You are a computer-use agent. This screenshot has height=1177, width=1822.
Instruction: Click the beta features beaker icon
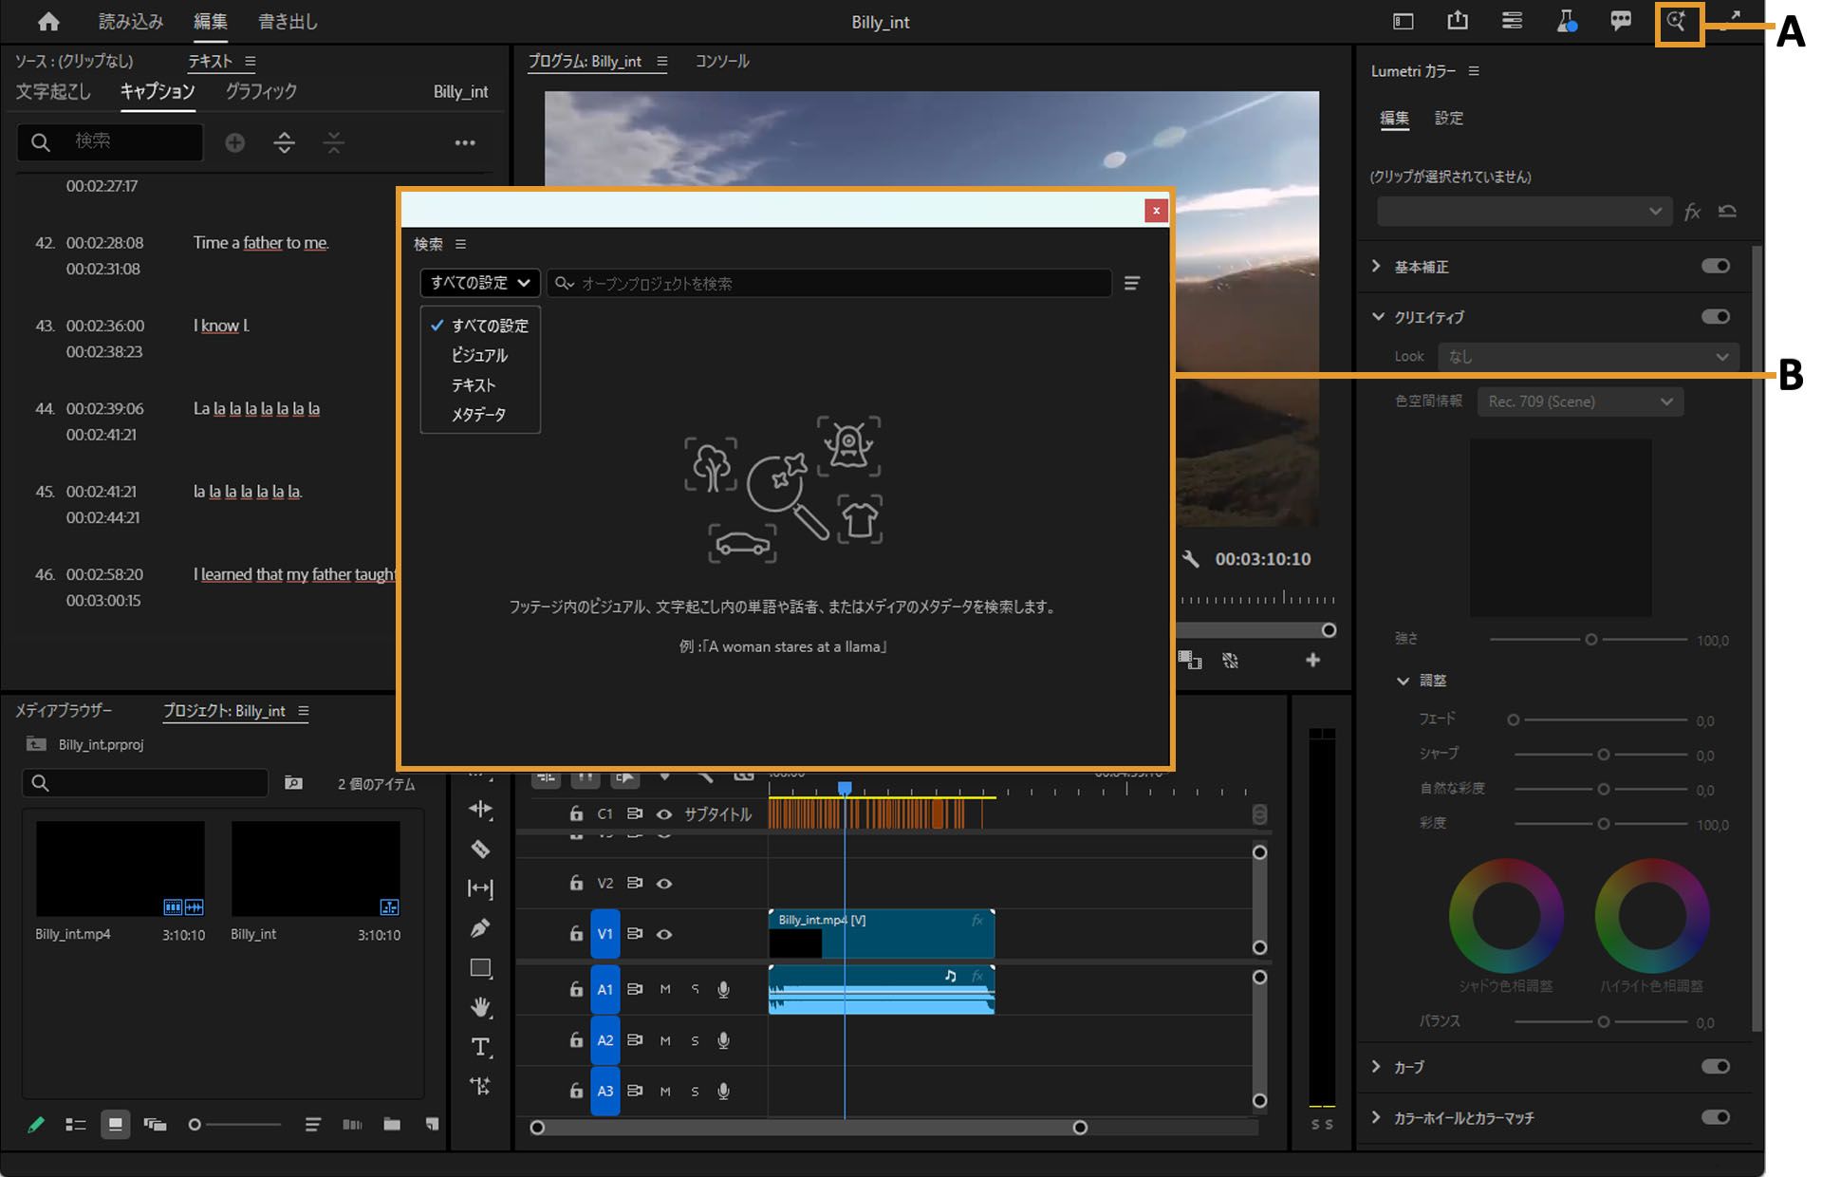[x=1568, y=21]
